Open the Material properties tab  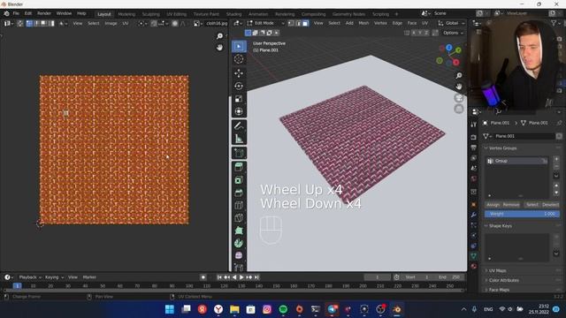(474, 266)
